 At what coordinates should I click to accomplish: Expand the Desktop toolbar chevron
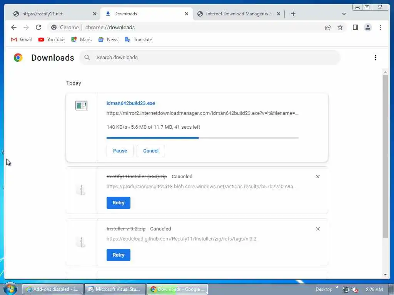coord(337,287)
